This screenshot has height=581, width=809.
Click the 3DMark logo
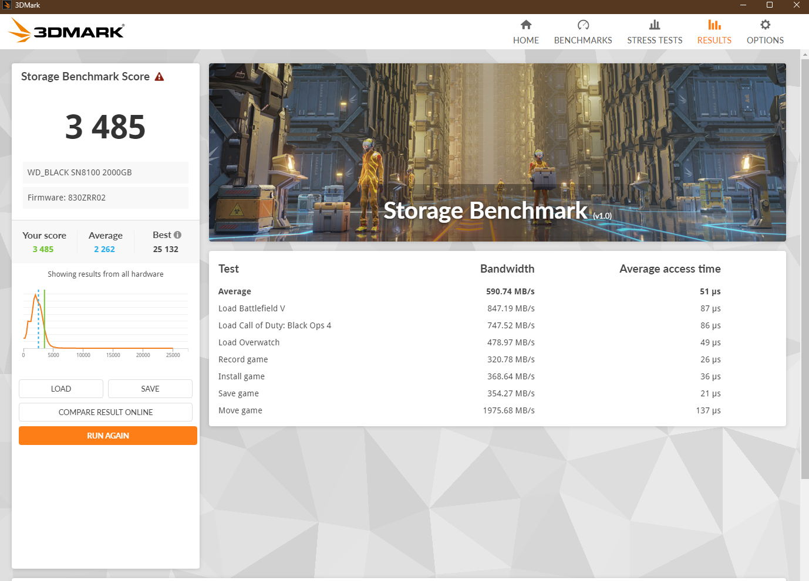(67, 30)
